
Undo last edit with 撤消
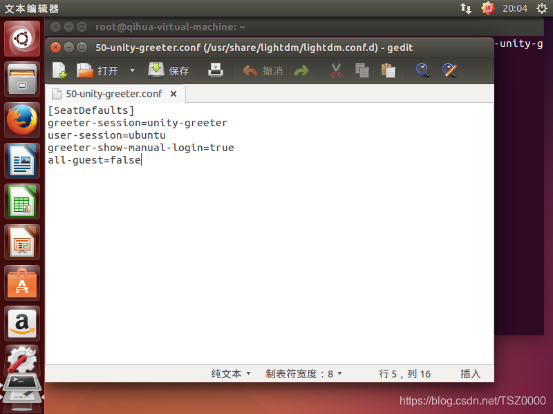tap(263, 71)
